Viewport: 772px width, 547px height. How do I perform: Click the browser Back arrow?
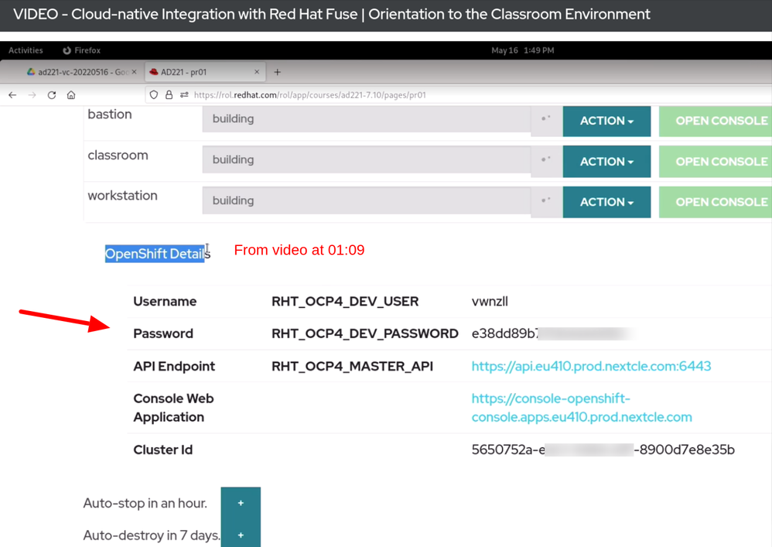12,95
